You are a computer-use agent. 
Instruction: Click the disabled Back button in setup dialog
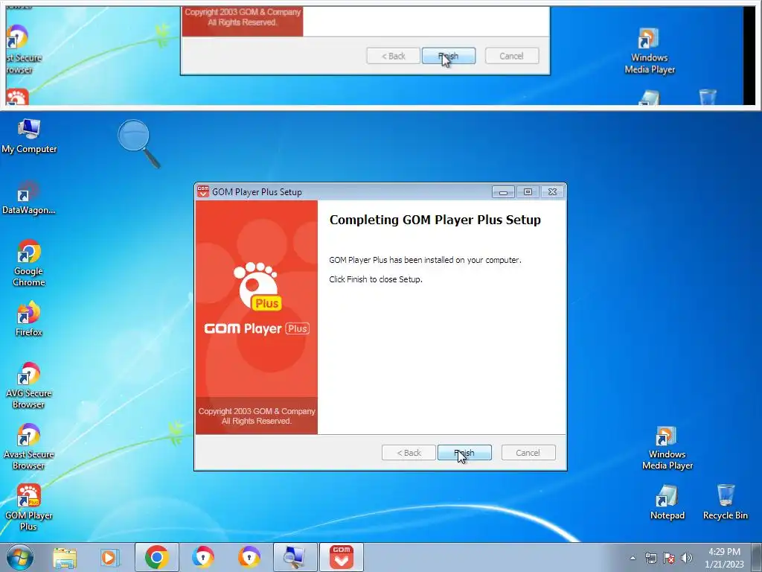(409, 452)
